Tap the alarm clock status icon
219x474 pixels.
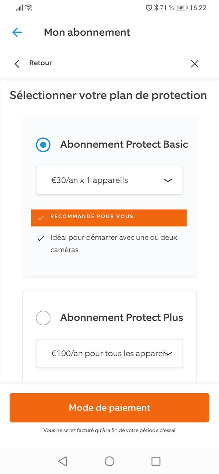coord(149,8)
